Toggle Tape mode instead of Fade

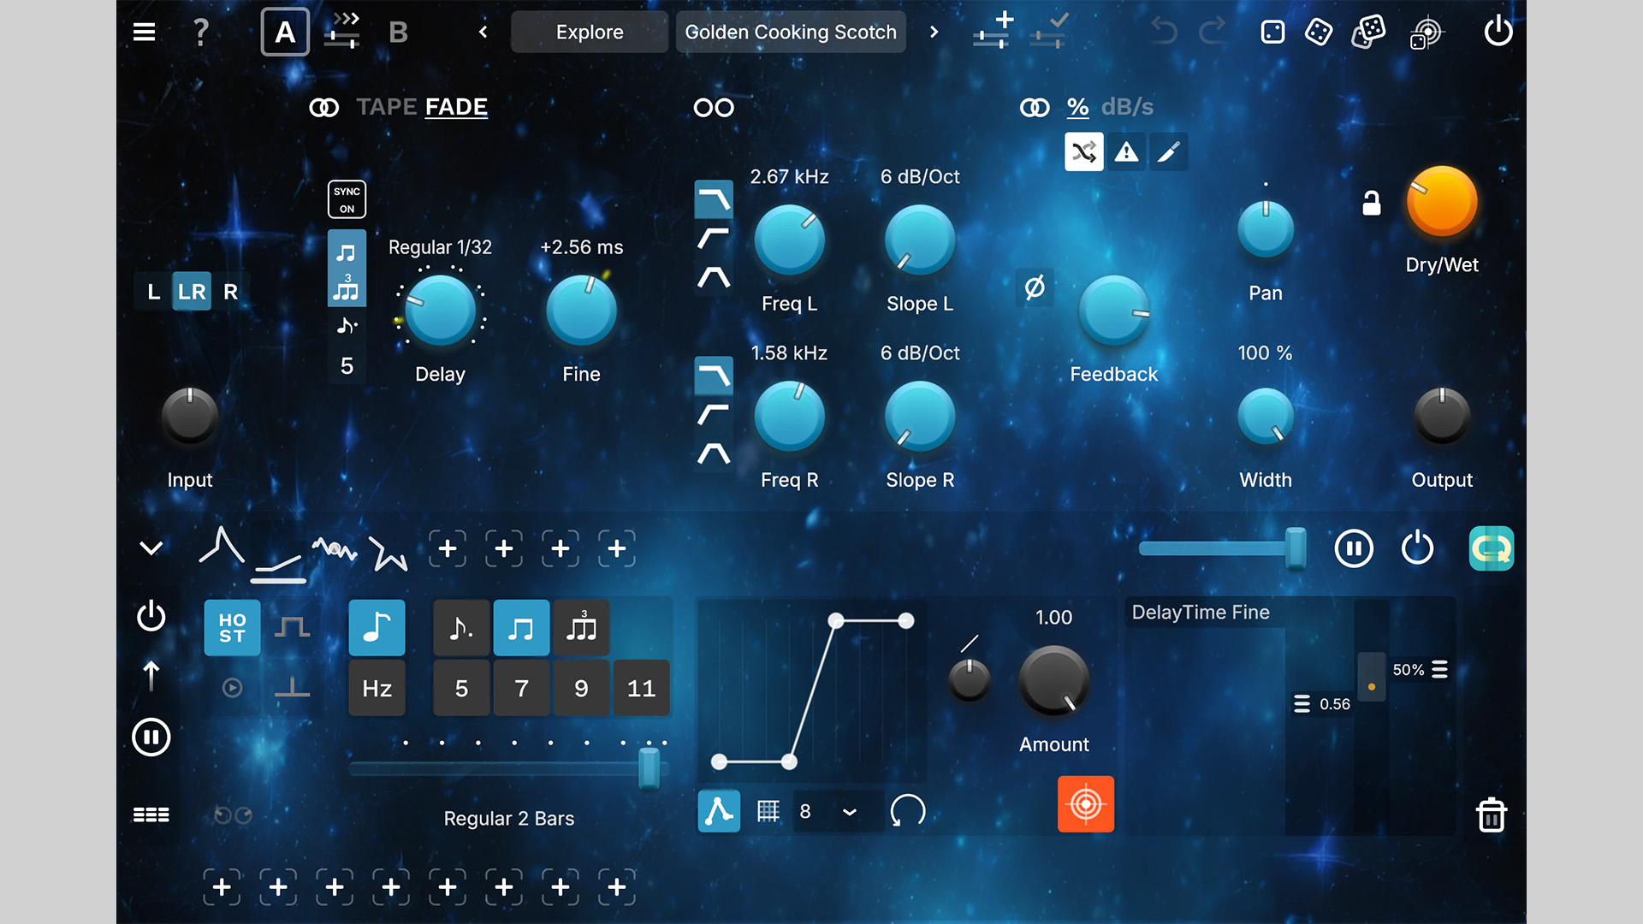pos(386,107)
